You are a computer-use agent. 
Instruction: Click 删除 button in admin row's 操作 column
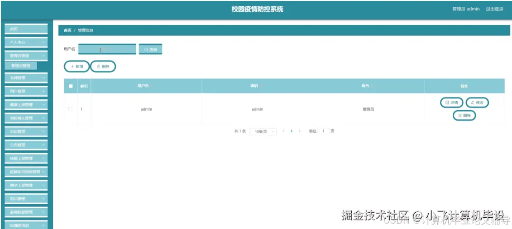tap(464, 115)
